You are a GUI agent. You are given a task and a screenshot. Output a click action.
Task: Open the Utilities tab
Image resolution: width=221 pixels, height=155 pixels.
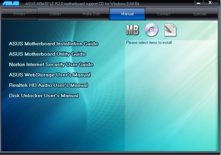coord(55,14)
